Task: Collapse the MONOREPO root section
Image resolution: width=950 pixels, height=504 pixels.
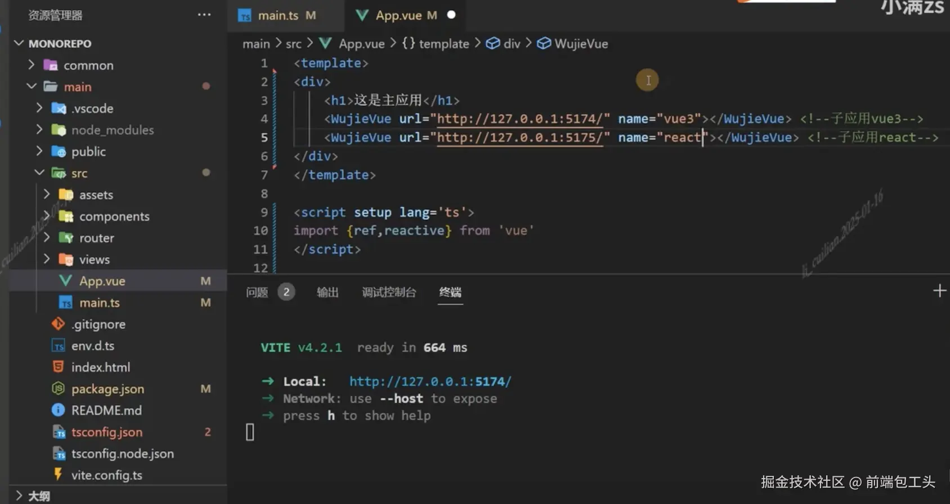Action: click(19, 43)
